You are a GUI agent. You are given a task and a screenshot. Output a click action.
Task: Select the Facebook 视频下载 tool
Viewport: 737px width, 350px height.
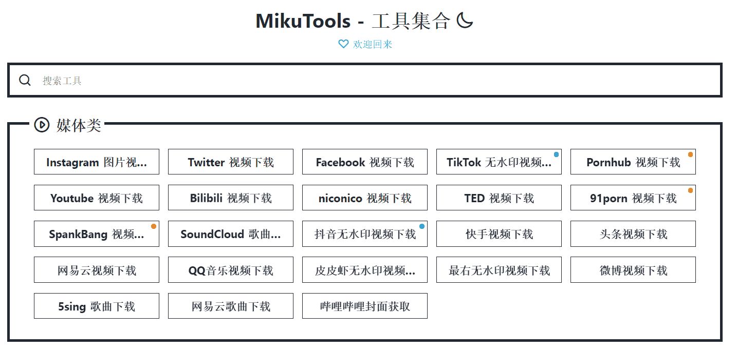(x=365, y=162)
